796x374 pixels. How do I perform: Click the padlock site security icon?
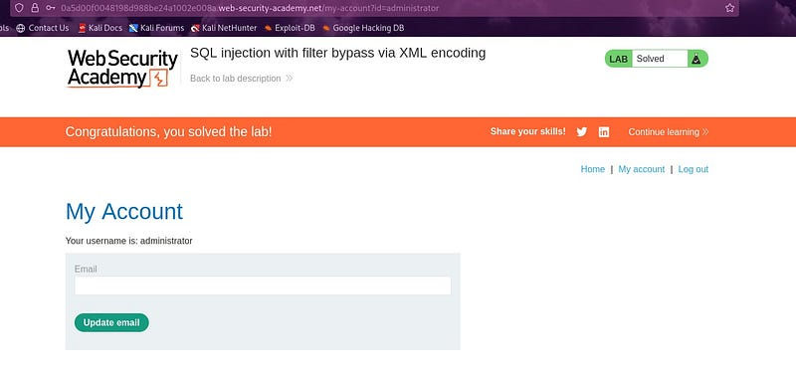coord(35,8)
